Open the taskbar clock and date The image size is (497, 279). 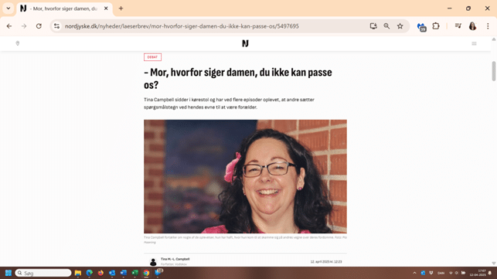click(478, 273)
